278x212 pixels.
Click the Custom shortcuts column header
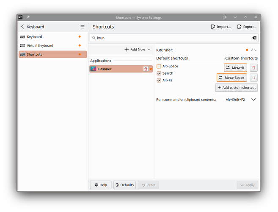[x=242, y=58]
